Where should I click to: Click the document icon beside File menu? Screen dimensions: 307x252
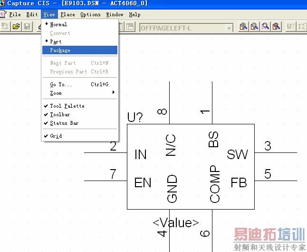click(x=3, y=14)
